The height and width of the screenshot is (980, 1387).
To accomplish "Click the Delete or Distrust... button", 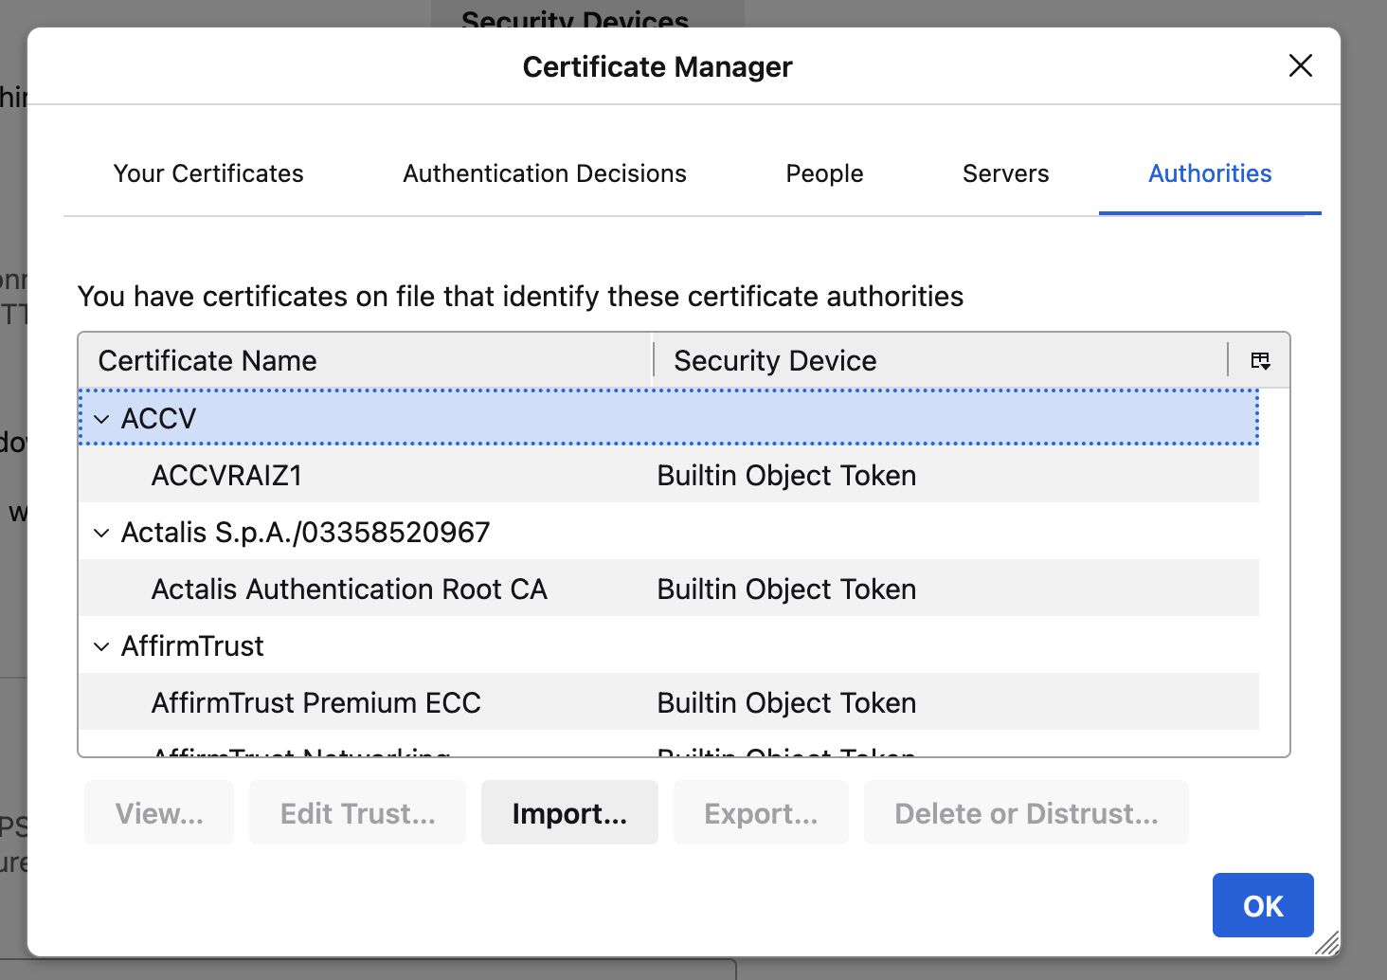I will [x=1026, y=812].
